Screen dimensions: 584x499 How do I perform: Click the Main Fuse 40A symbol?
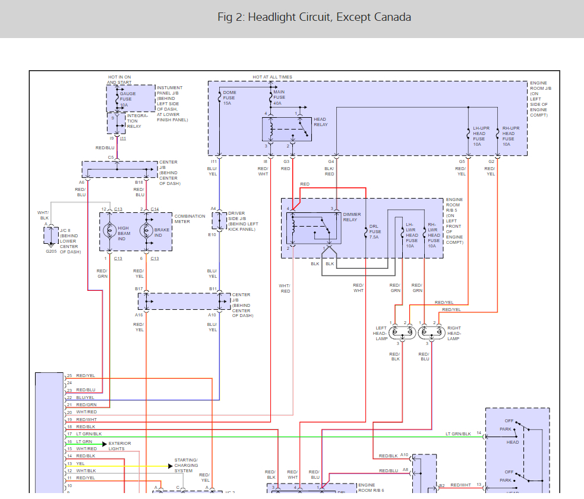click(x=271, y=98)
